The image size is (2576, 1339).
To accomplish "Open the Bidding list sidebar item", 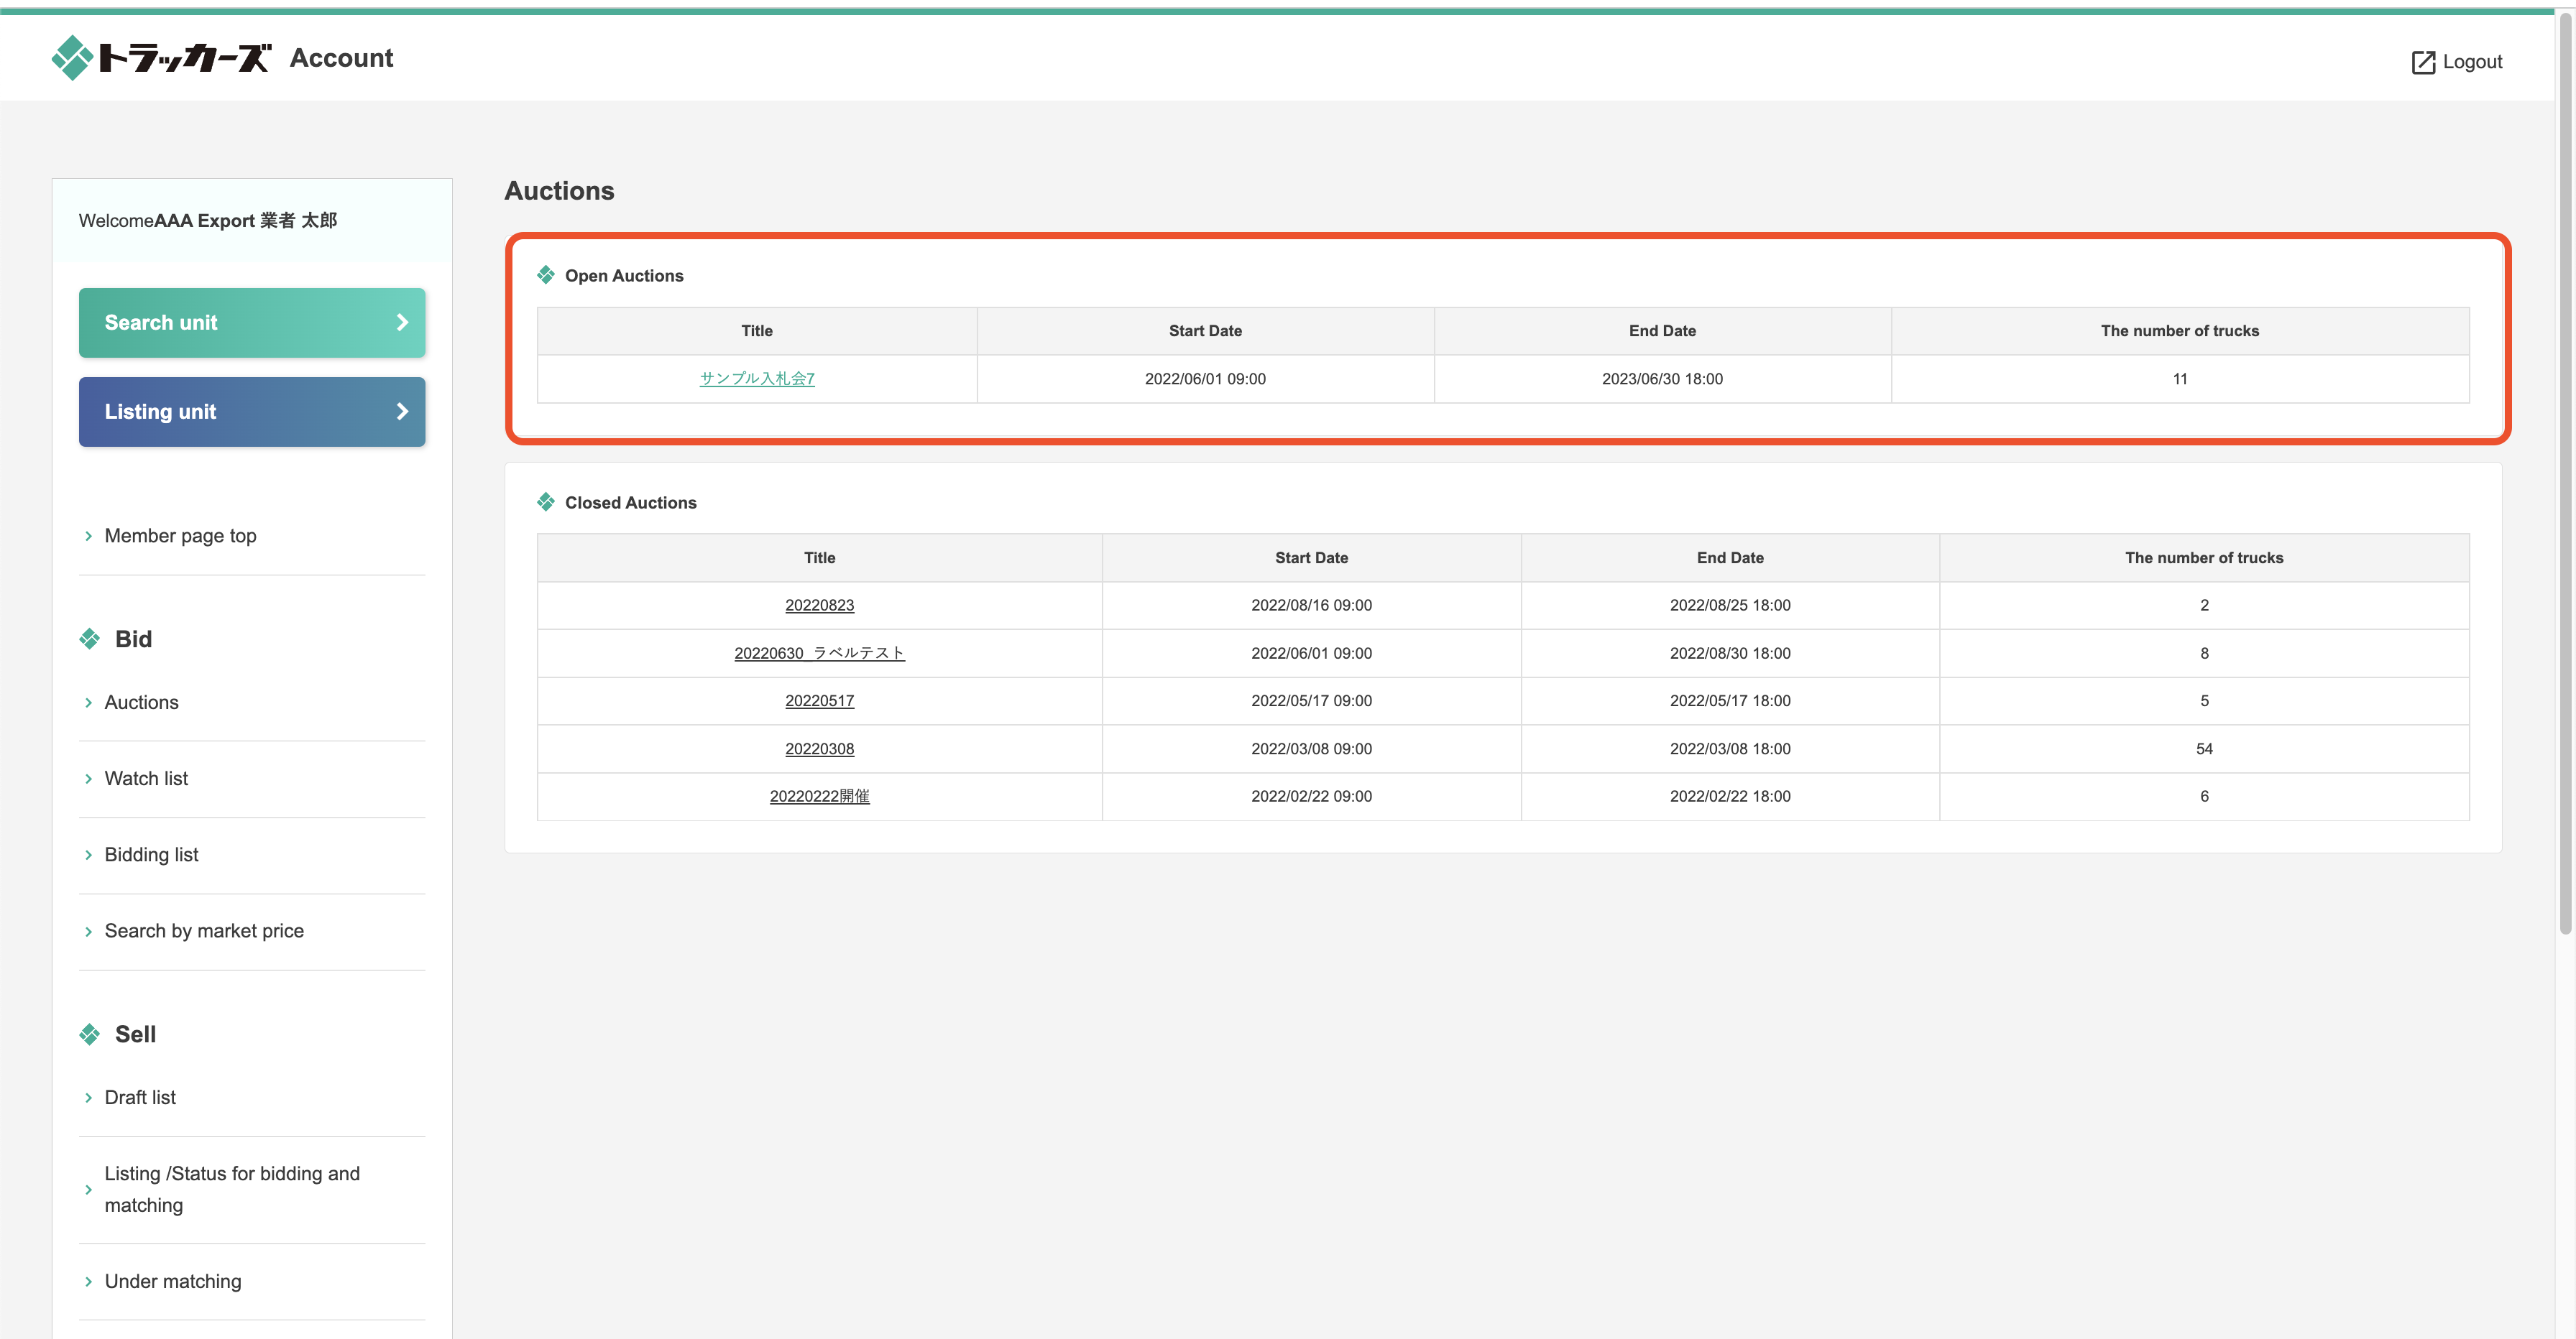I will [x=151, y=854].
